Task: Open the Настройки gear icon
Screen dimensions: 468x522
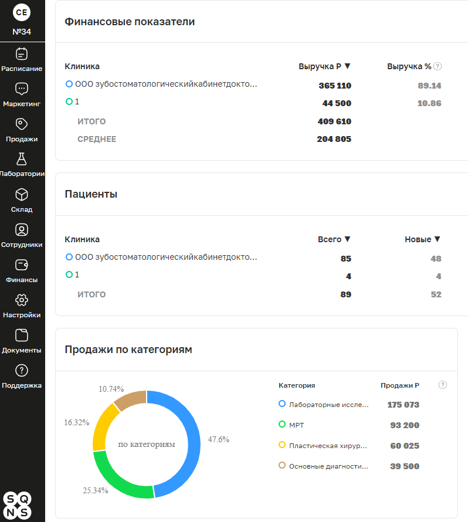Action: coord(22,300)
